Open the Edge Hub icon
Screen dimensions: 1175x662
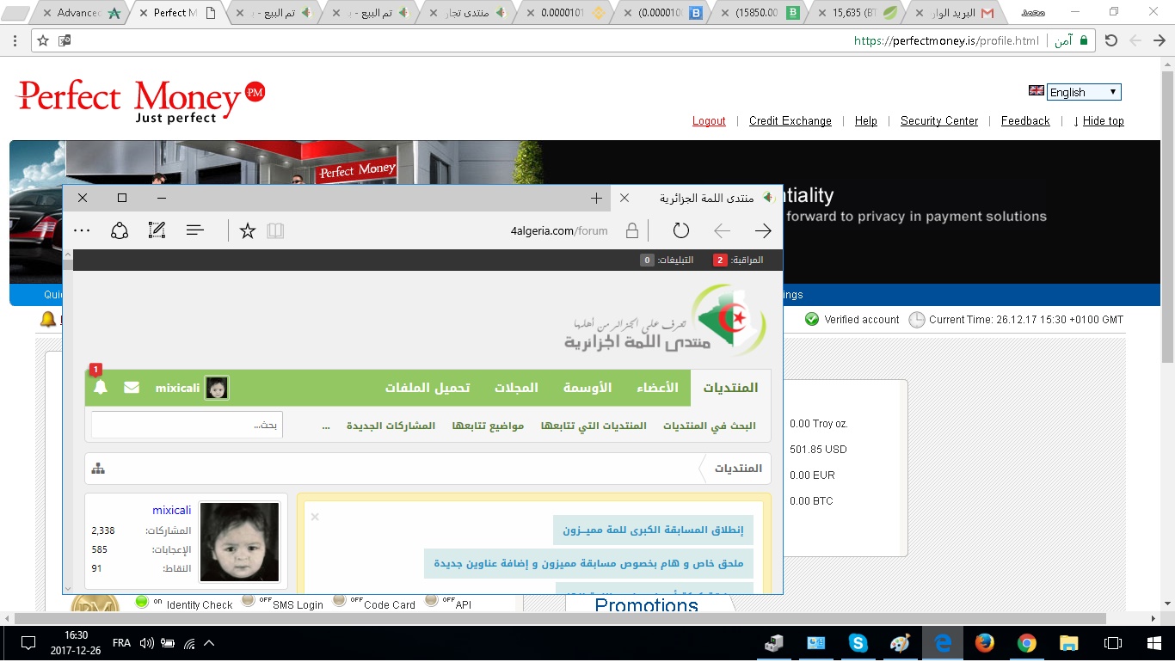(195, 230)
